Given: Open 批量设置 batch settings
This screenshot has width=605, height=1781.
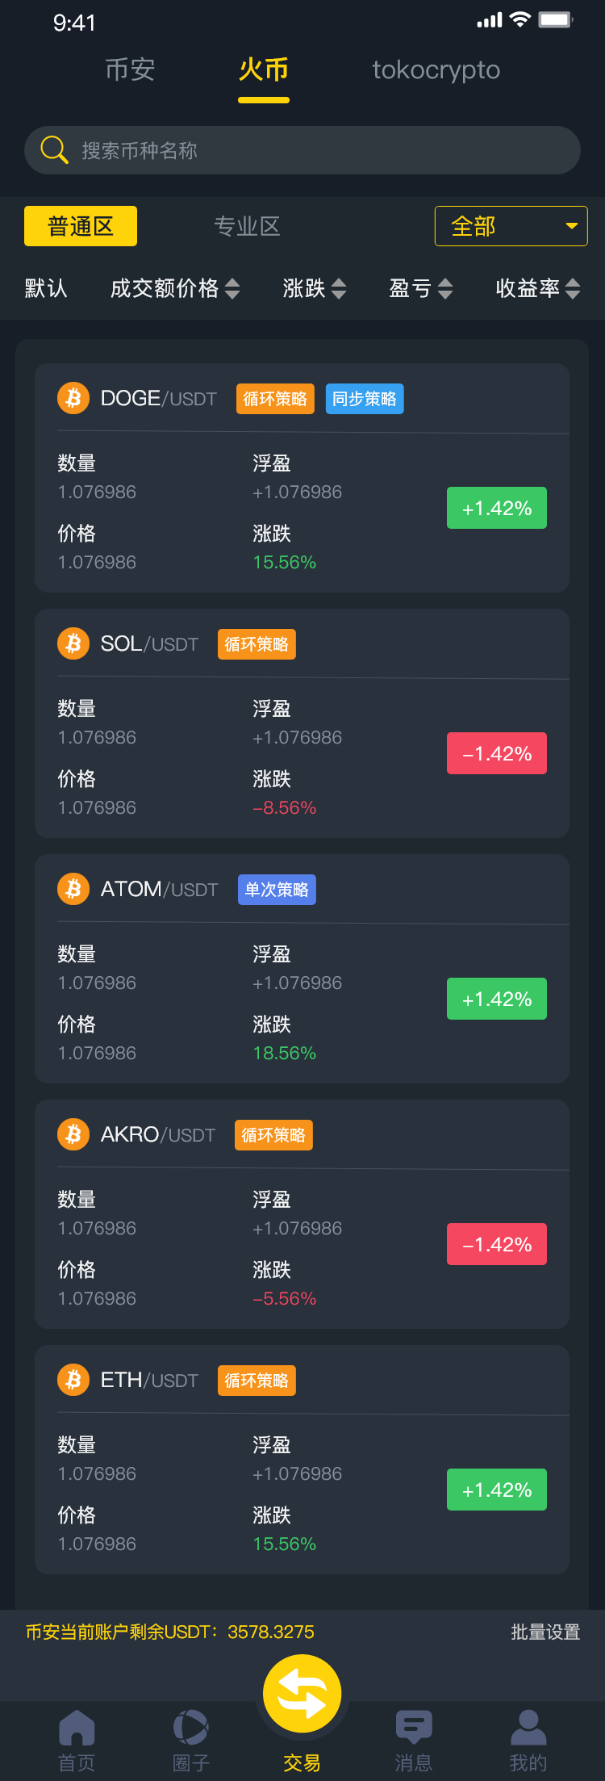Looking at the screenshot, I should 545,1632.
